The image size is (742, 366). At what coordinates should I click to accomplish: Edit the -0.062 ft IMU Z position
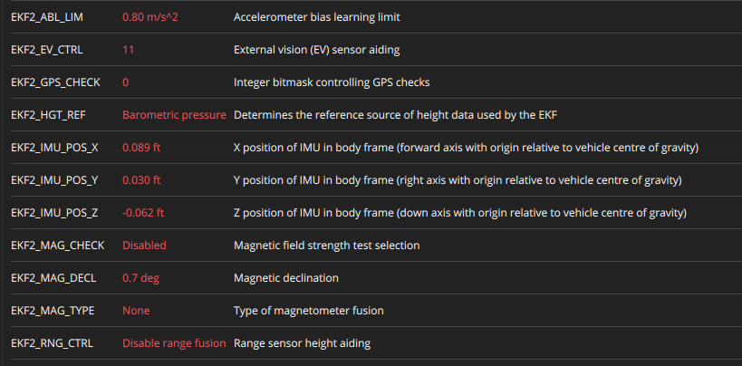tap(143, 213)
